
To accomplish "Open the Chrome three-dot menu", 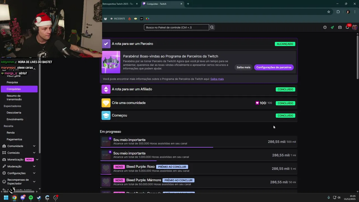I will [355, 12].
